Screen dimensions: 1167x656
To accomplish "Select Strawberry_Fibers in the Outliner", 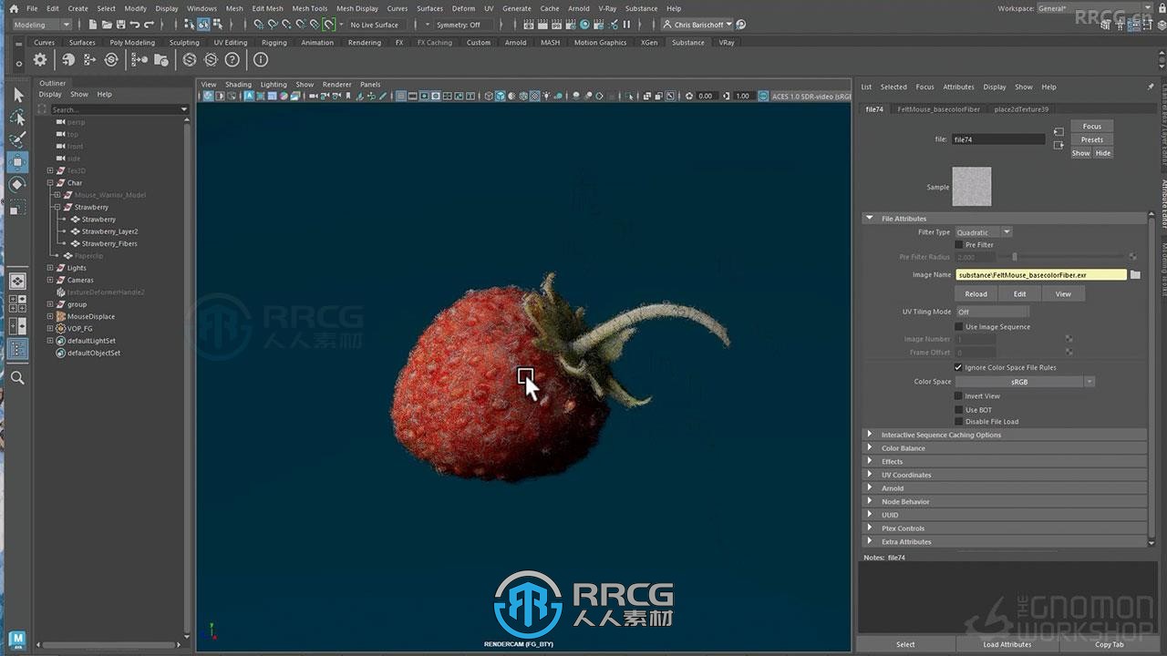I will coord(109,243).
